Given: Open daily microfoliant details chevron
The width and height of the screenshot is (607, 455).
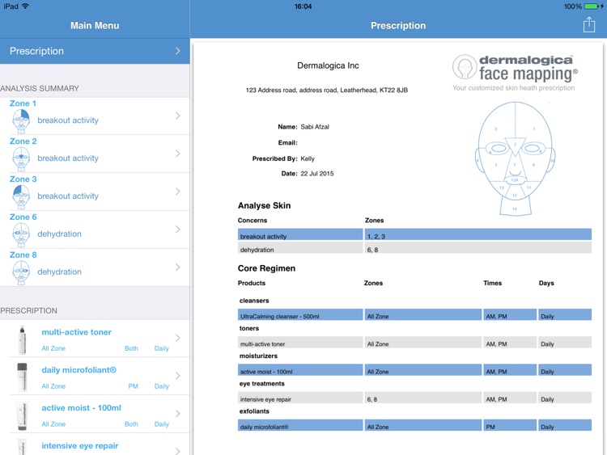Looking at the screenshot, I should (178, 376).
